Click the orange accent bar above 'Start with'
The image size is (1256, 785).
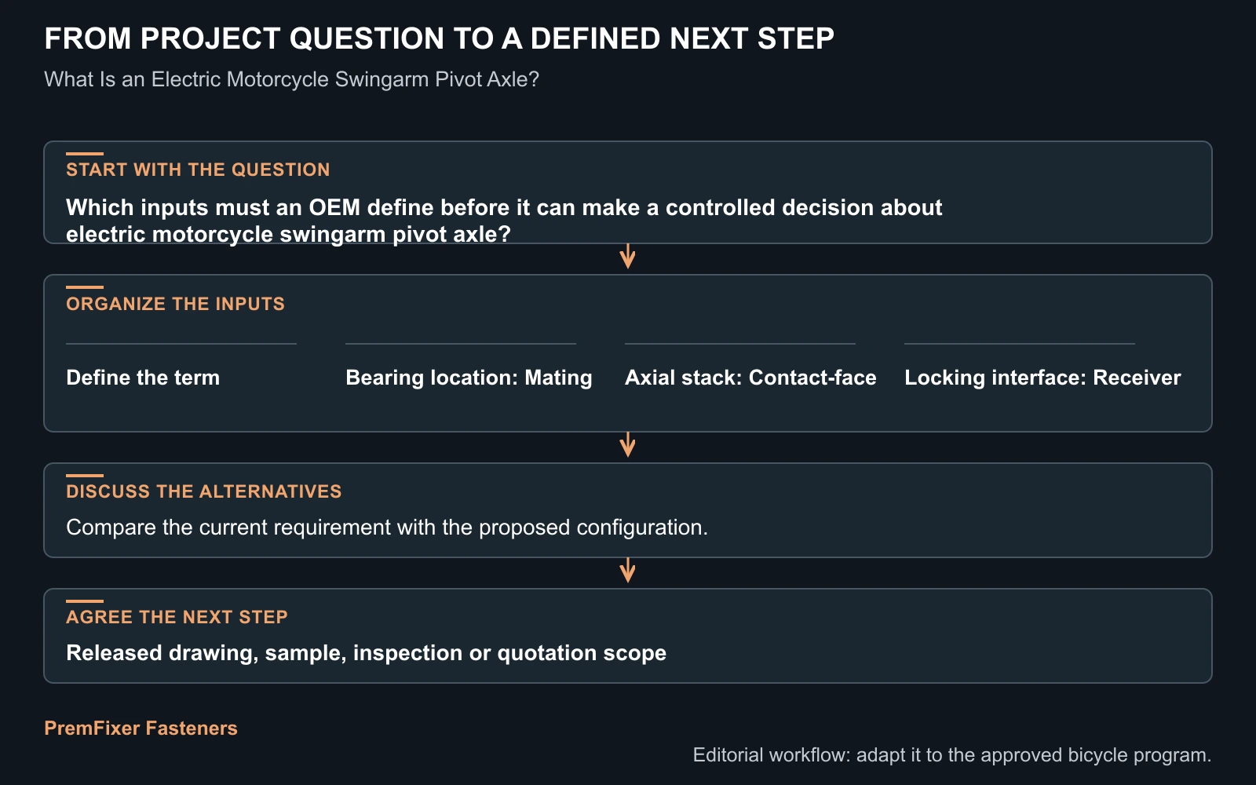click(x=85, y=154)
